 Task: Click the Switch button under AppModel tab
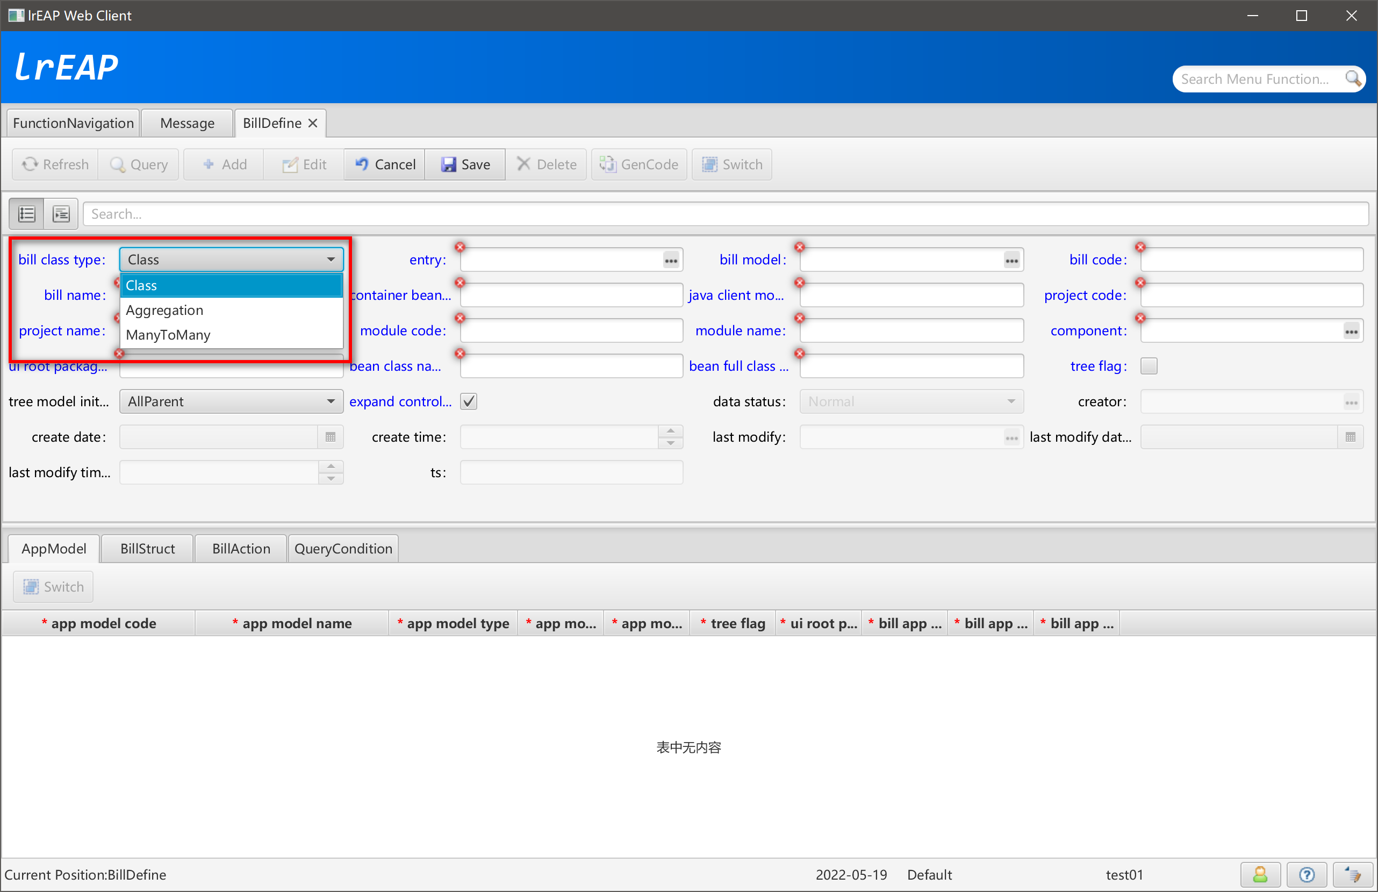pyautogui.click(x=53, y=587)
